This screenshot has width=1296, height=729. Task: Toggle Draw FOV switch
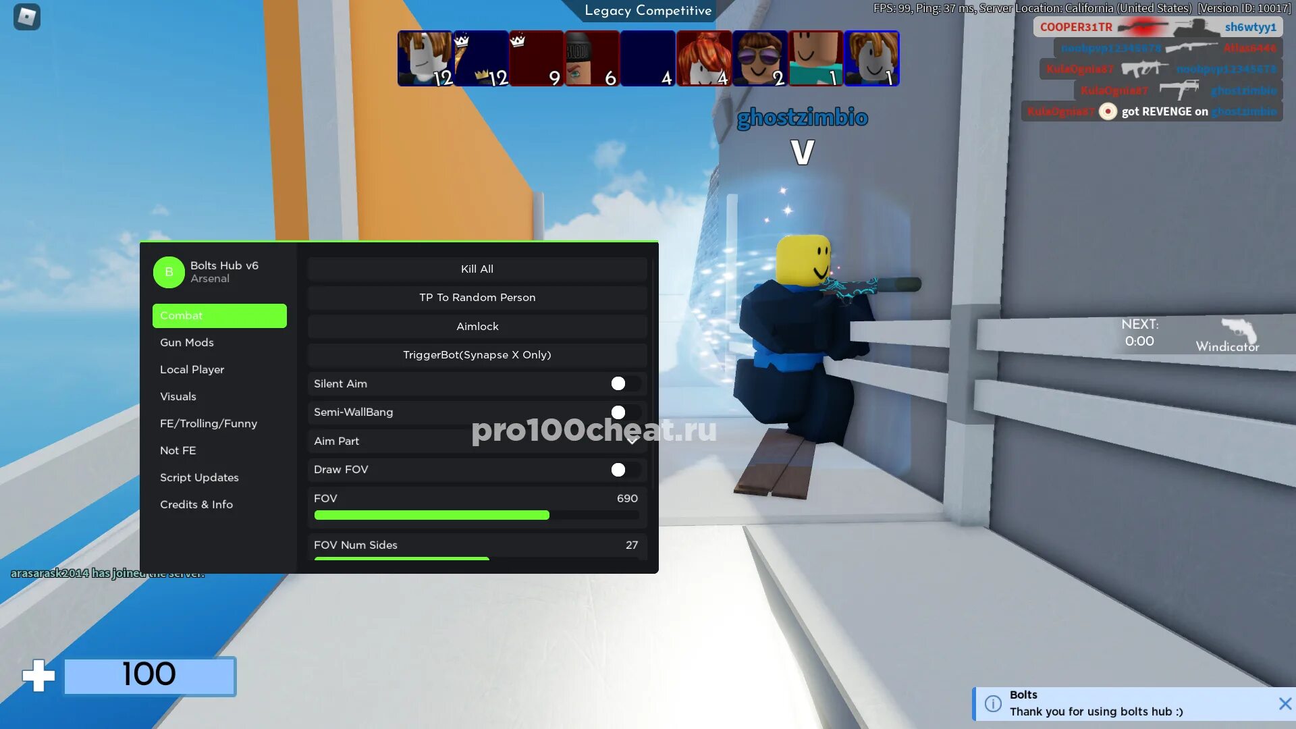(618, 469)
